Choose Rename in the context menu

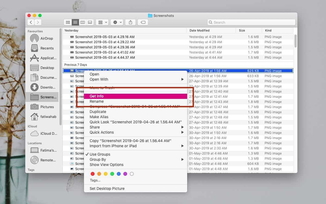tap(136, 101)
